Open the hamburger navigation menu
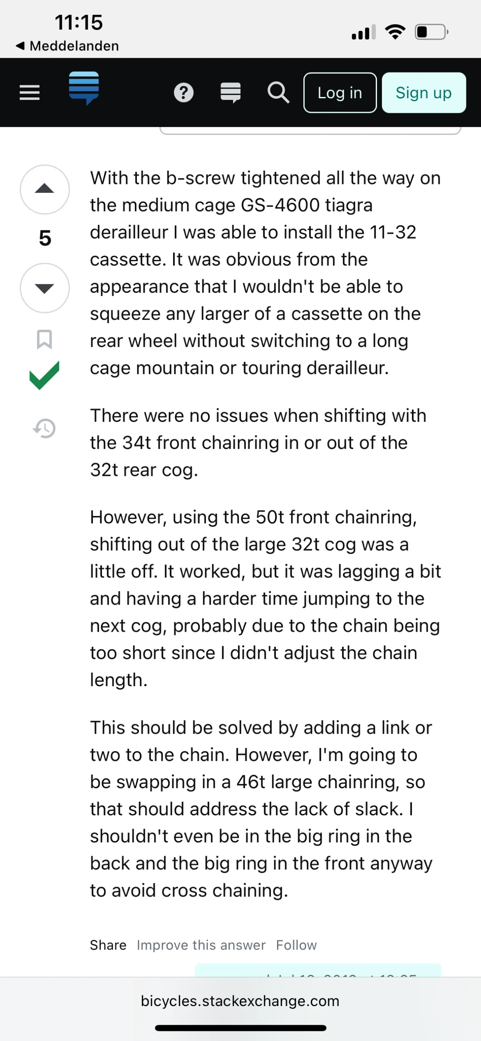Viewport: 481px width, 1041px height. pyautogui.click(x=30, y=92)
